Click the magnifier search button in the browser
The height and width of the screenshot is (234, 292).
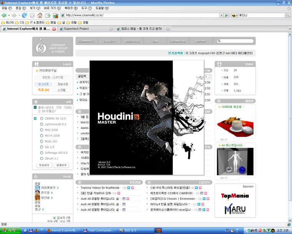coord(288,15)
